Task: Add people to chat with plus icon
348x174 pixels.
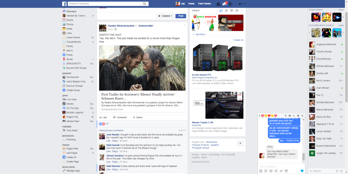Action: tap(285, 116)
